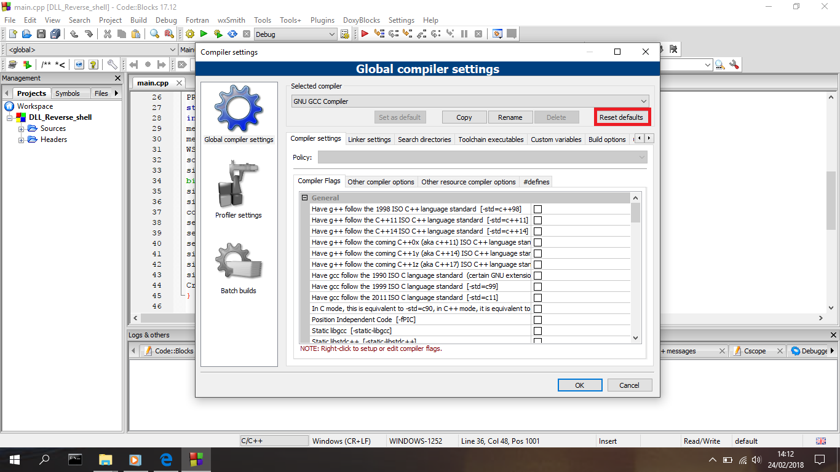
Task: Collapse the General flags category
Action: [x=304, y=198]
